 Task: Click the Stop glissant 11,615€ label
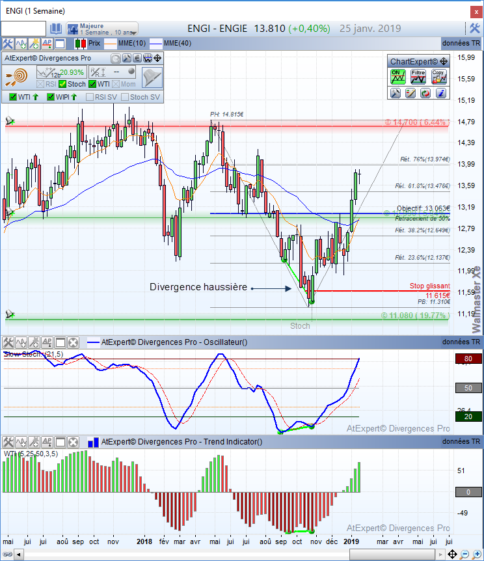[430, 290]
